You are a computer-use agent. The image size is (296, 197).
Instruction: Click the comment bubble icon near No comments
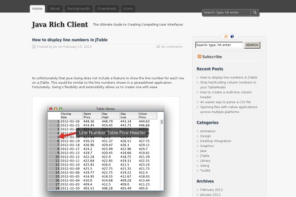coord(158,47)
